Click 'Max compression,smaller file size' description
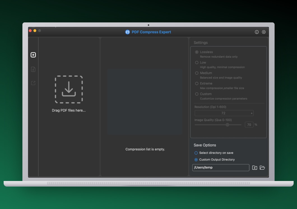This screenshot has width=297, height=209. 222,88
